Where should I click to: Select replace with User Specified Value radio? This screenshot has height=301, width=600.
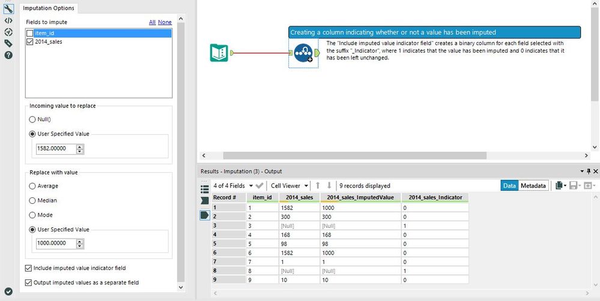(32, 230)
